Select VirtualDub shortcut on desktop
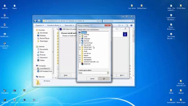Viewport: 188px width, 106px height. point(5,92)
